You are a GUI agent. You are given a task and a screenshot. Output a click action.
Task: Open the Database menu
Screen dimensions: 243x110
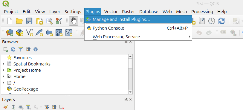click(149, 12)
